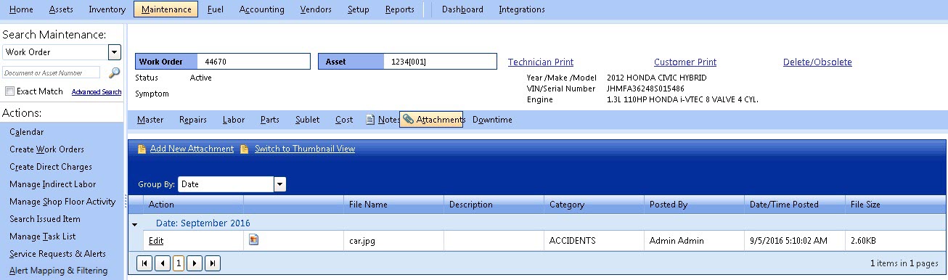Click the Switch to Thumbnail View link

[x=305, y=149]
